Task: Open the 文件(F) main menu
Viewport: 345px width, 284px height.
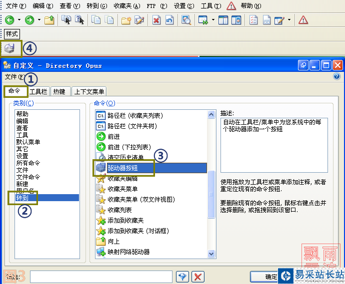Action: 16,6
